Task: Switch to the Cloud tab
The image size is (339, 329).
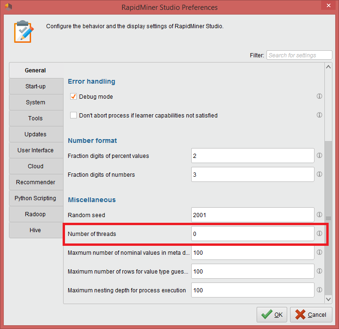Action: click(x=36, y=166)
